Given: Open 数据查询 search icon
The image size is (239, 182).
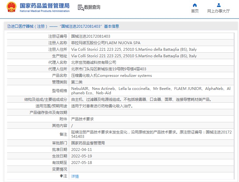Looking at the screenshot, I should (81, 7).
